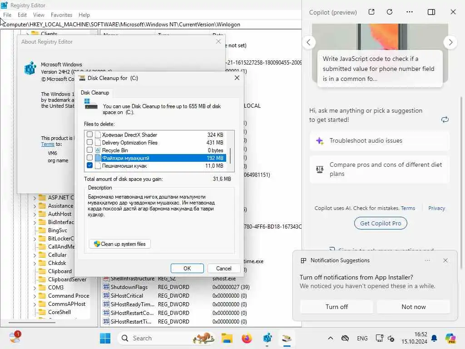Shuffle Copilot suggestions icon
The height and width of the screenshot is (349, 465).
tap(445, 120)
